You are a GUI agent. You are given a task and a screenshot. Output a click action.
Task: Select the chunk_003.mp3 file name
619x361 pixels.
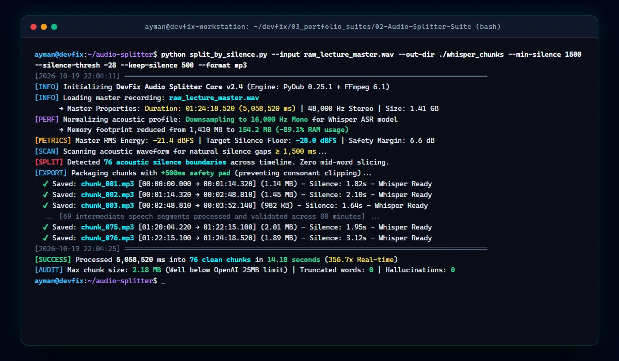click(x=107, y=206)
